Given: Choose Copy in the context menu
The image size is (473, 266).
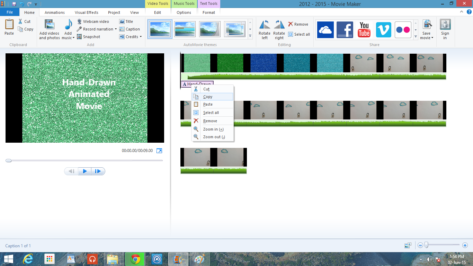Looking at the screenshot, I should (x=213, y=97).
